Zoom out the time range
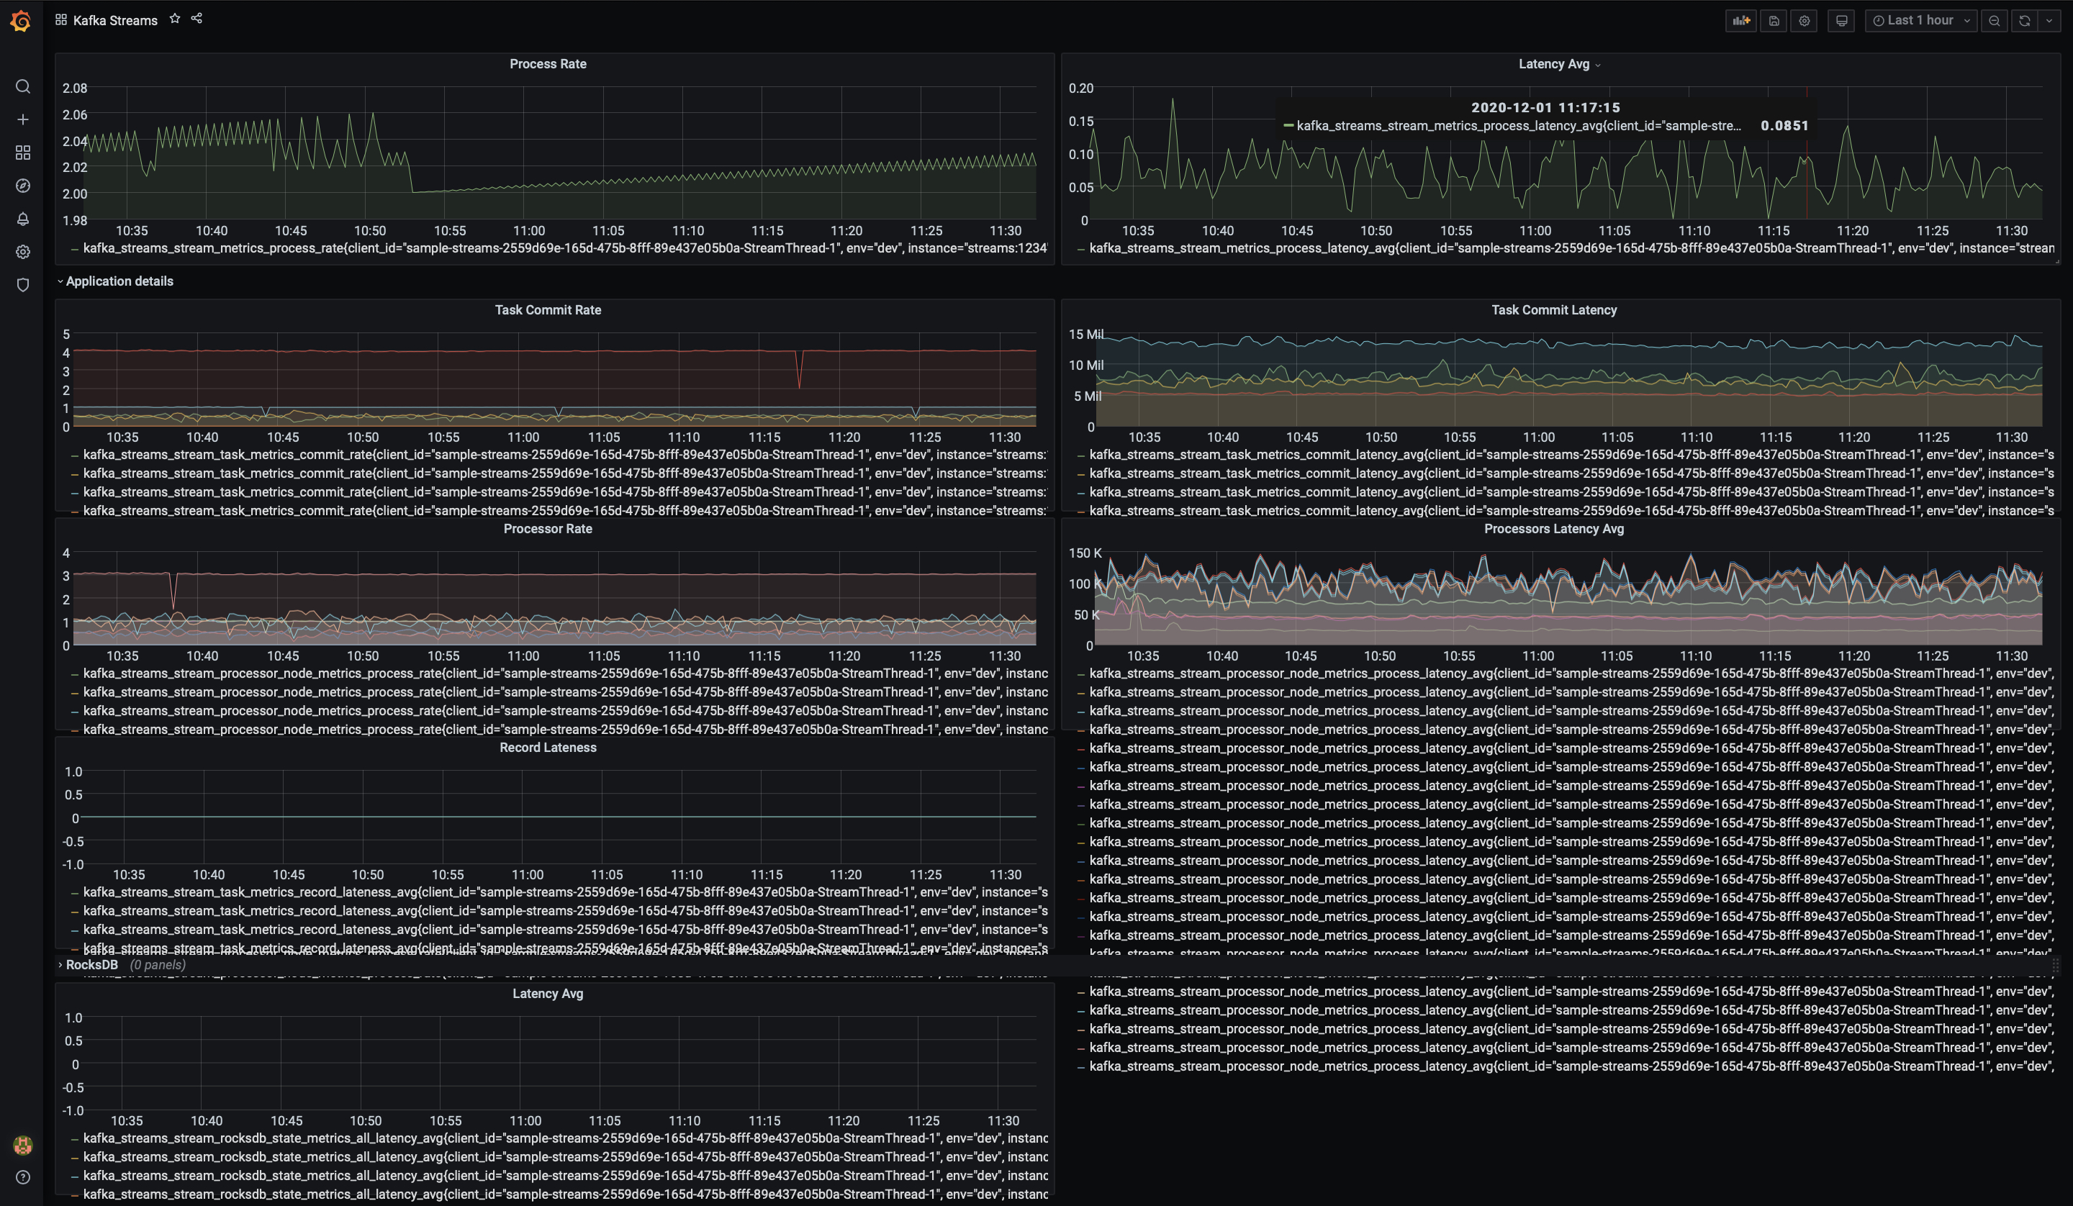Image resolution: width=2073 pixels, height=1206 pixels. tap(1994, 21)
